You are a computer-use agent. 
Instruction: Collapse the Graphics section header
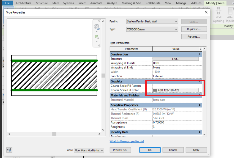tap(200, 81)
